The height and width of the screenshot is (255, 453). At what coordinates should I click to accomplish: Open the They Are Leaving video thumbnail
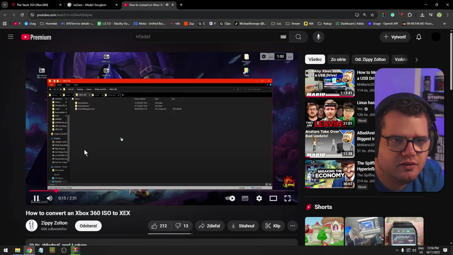point(330,113)
